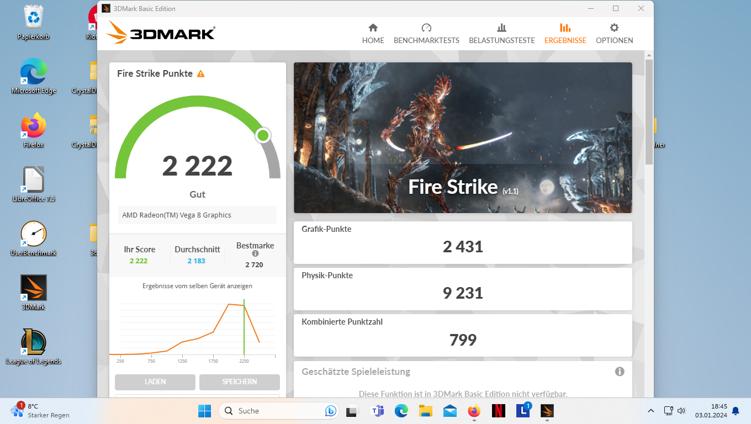Click the Kombinierte Punktzahl value 799
Image resolution: width=751 pixels, height=424 pixels.
(463, 340)
